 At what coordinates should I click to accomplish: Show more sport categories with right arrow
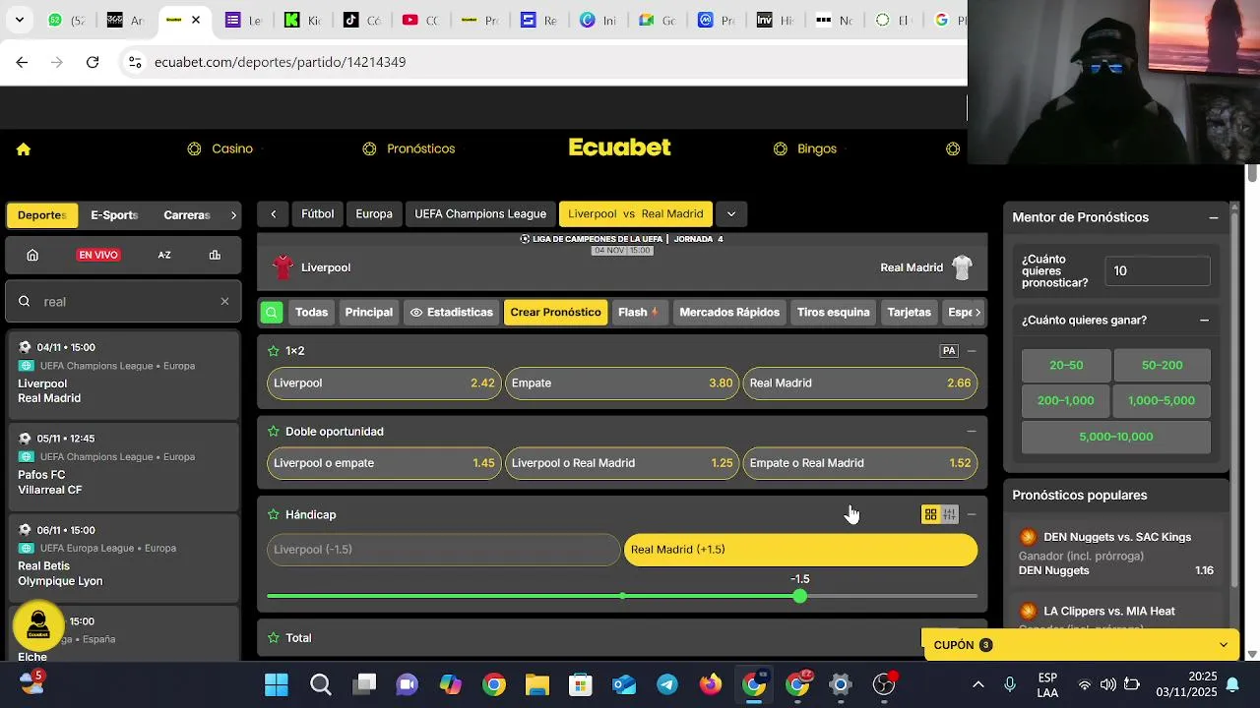233,215
